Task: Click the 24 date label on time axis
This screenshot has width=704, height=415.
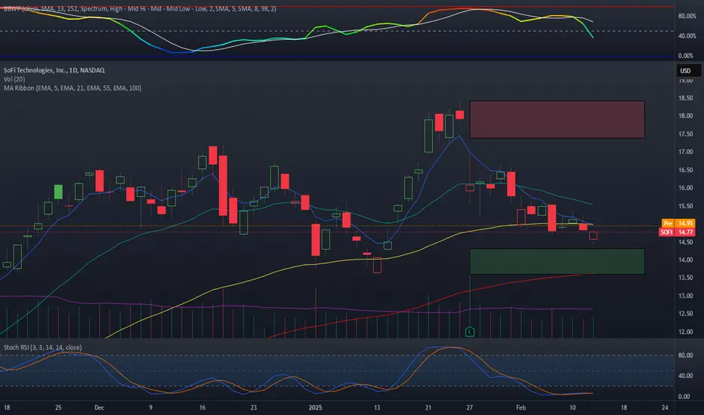Action: pos(665,407)
